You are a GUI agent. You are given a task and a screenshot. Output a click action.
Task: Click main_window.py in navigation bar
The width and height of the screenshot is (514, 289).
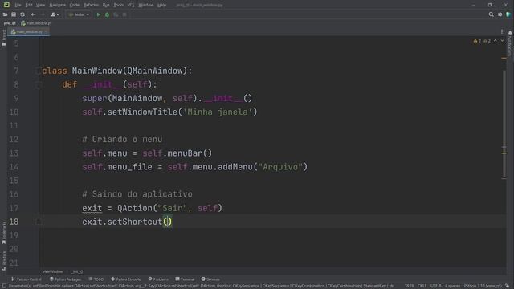tap(36, 23)
